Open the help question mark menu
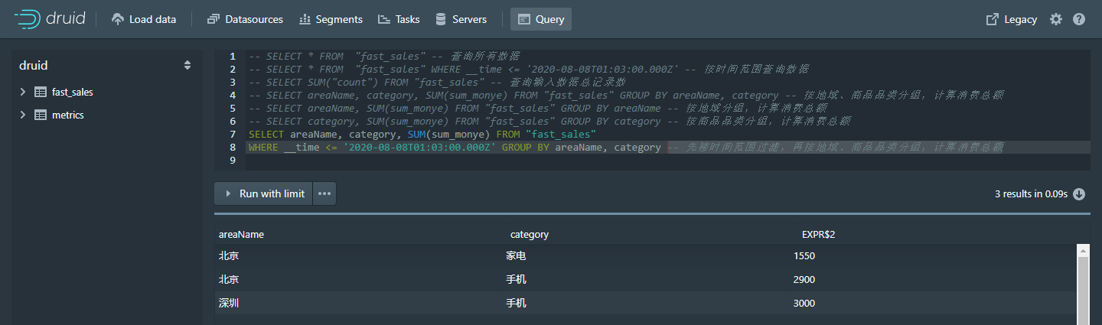This screenshot has height=325, width=1102. tap(1079, 19)
